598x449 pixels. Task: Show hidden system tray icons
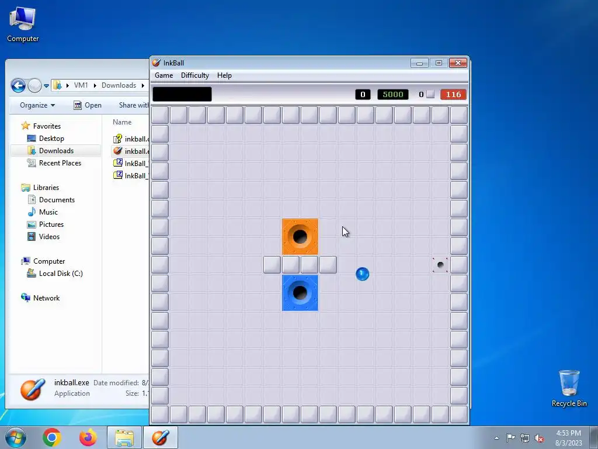click(x=496, y=438)
